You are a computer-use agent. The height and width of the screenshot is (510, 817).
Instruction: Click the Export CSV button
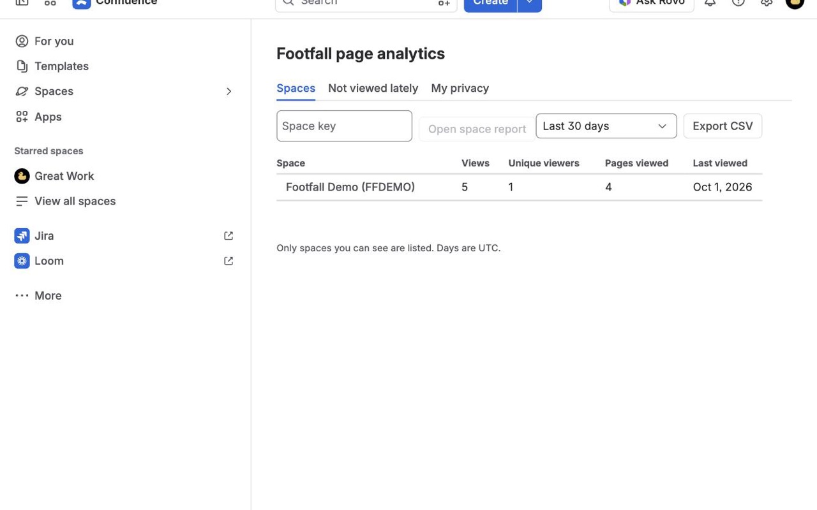pyautogui.click(x=723, y=126)
